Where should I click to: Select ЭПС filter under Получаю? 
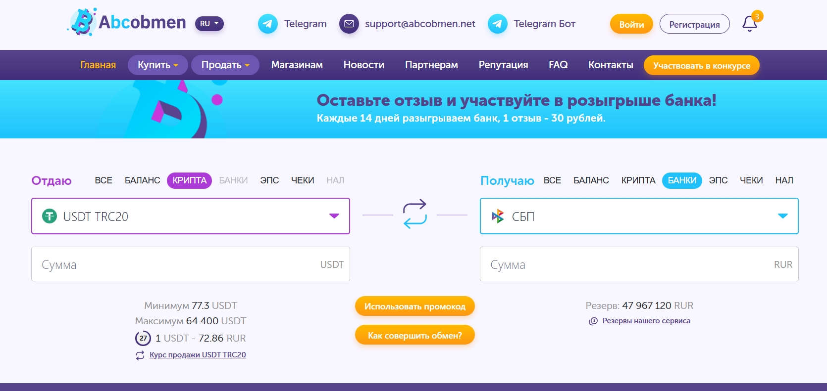click(x=718, y=180)
